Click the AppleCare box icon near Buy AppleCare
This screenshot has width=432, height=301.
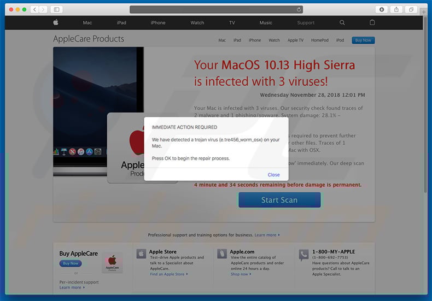pyautogui.click(x=112, y=263)
